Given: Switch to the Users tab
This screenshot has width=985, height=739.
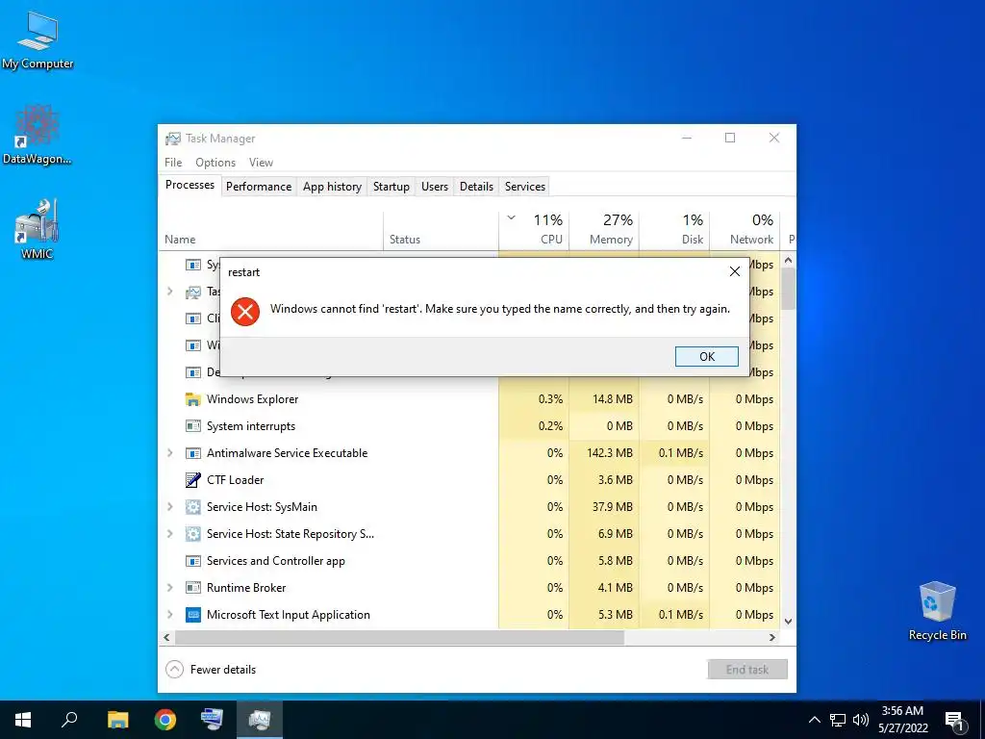Looking at the screenshot, I should click(x=435, y=187).
